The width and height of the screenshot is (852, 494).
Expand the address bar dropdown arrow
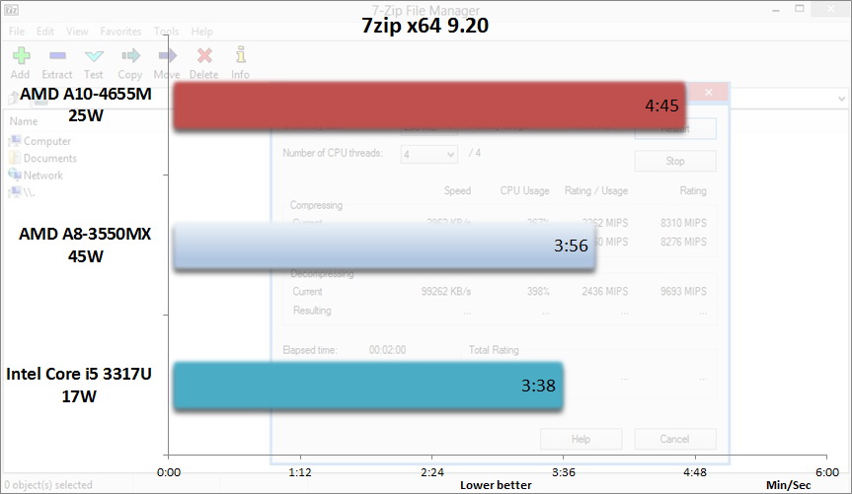[x=842, y=99]
